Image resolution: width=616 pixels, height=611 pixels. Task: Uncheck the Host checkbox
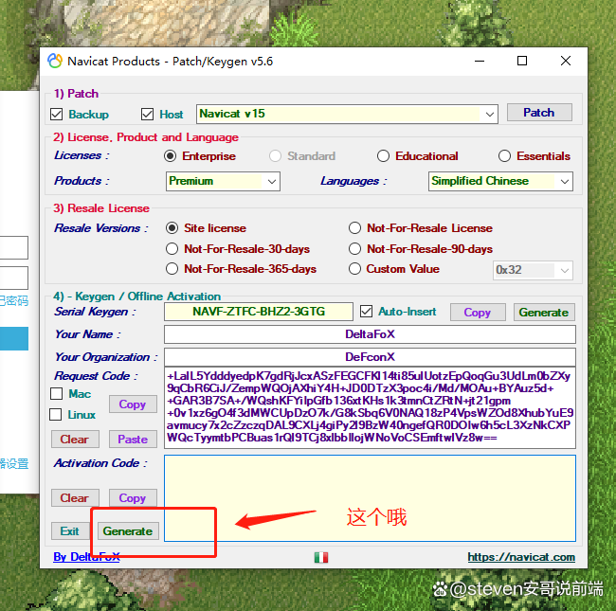147,114
